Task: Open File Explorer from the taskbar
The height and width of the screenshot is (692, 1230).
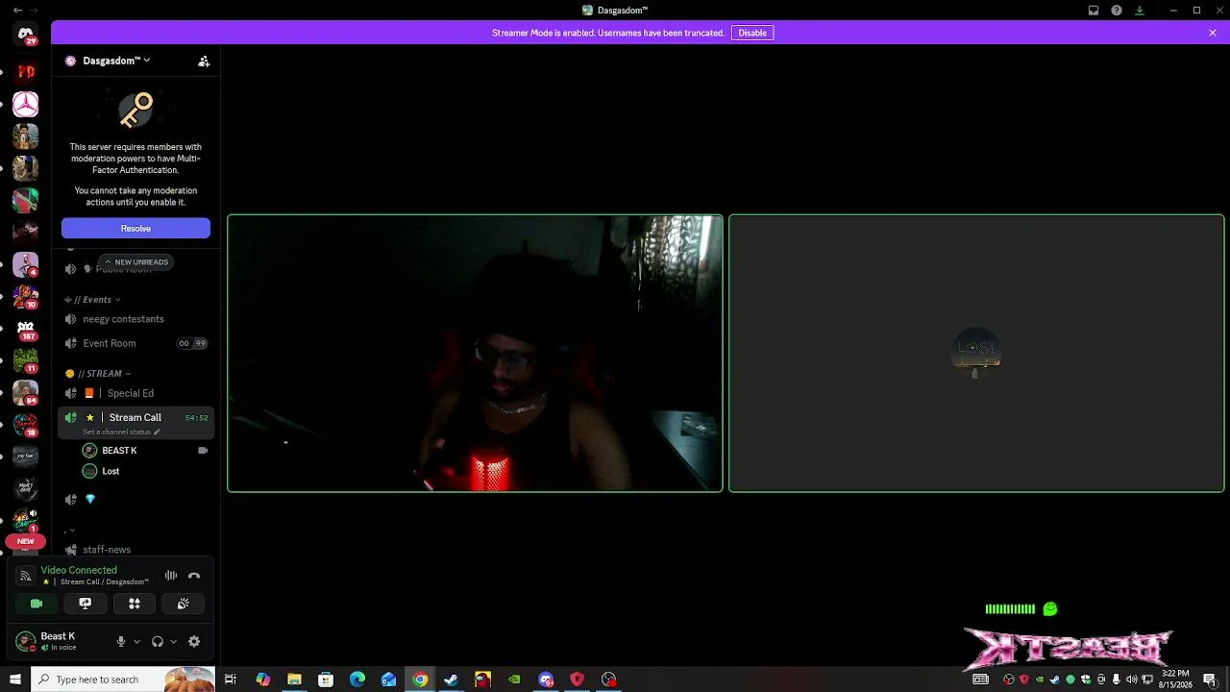Action: pos(294,680)
